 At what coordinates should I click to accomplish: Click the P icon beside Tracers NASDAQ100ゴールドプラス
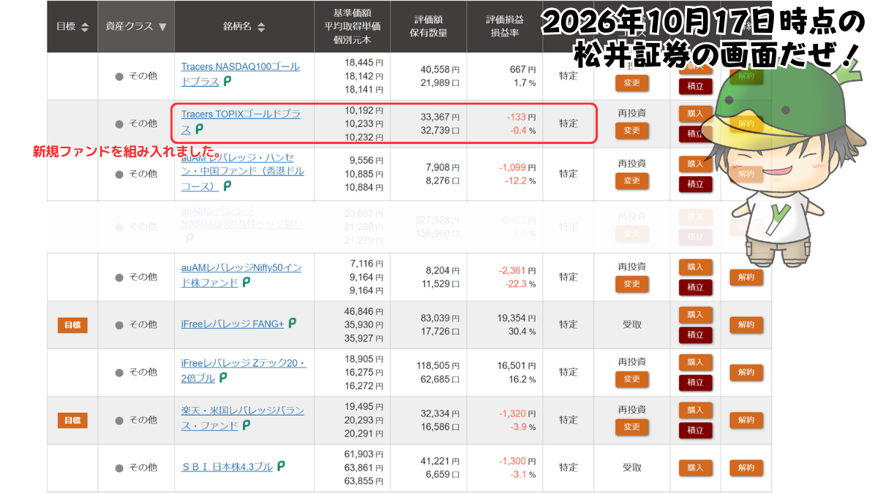tap(228, 82)
